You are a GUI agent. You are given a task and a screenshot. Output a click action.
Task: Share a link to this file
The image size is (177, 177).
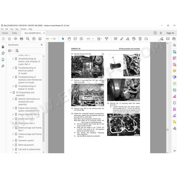[162, 39]
